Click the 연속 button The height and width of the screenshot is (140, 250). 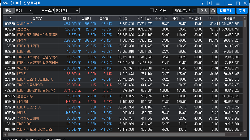point(204,11)
